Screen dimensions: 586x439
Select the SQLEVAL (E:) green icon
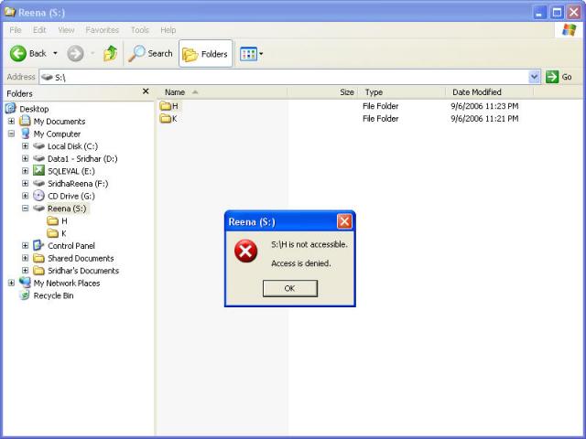(38, 171)
